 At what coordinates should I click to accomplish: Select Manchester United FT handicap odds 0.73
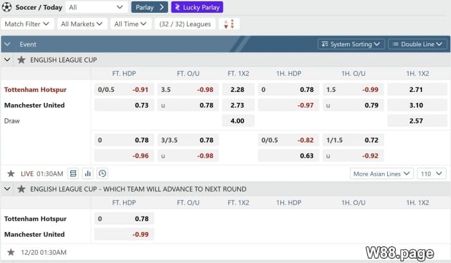(124, 105)
